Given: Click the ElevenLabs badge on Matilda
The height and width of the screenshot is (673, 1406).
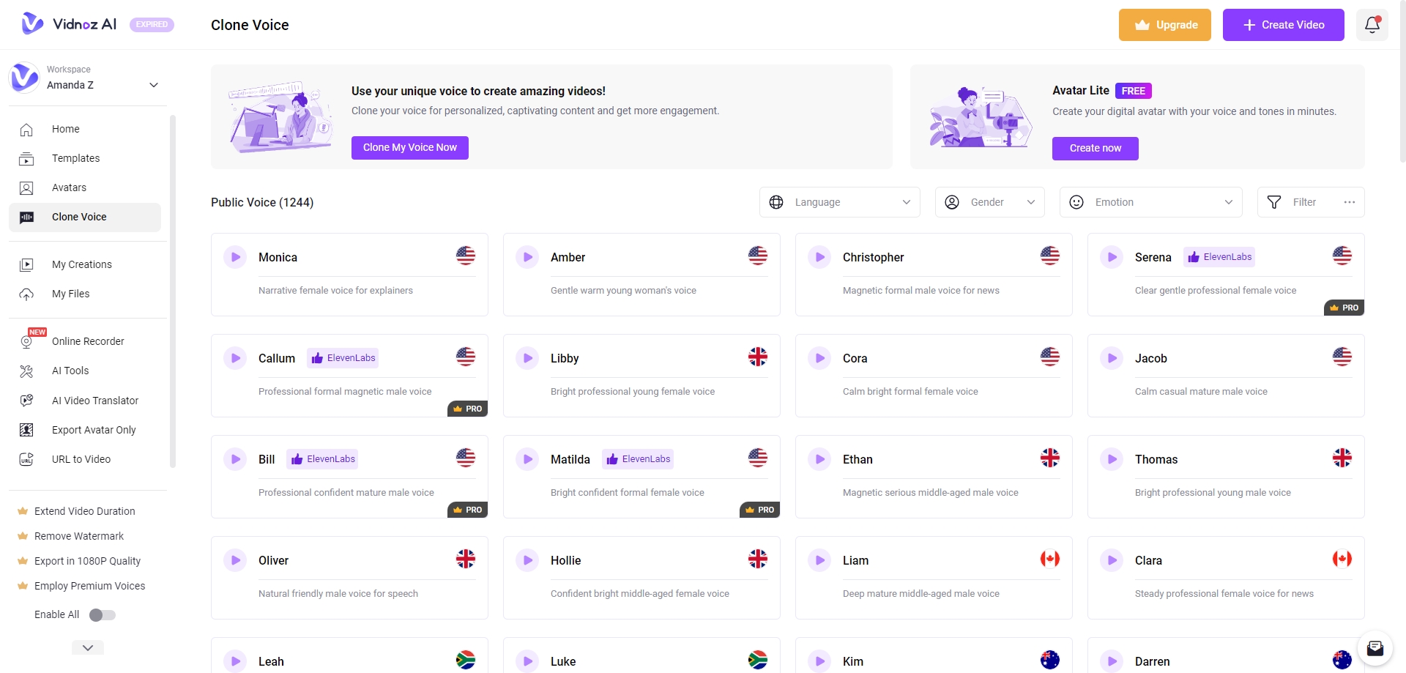Looking at the screenshot, I should click(x=638, y=459).
